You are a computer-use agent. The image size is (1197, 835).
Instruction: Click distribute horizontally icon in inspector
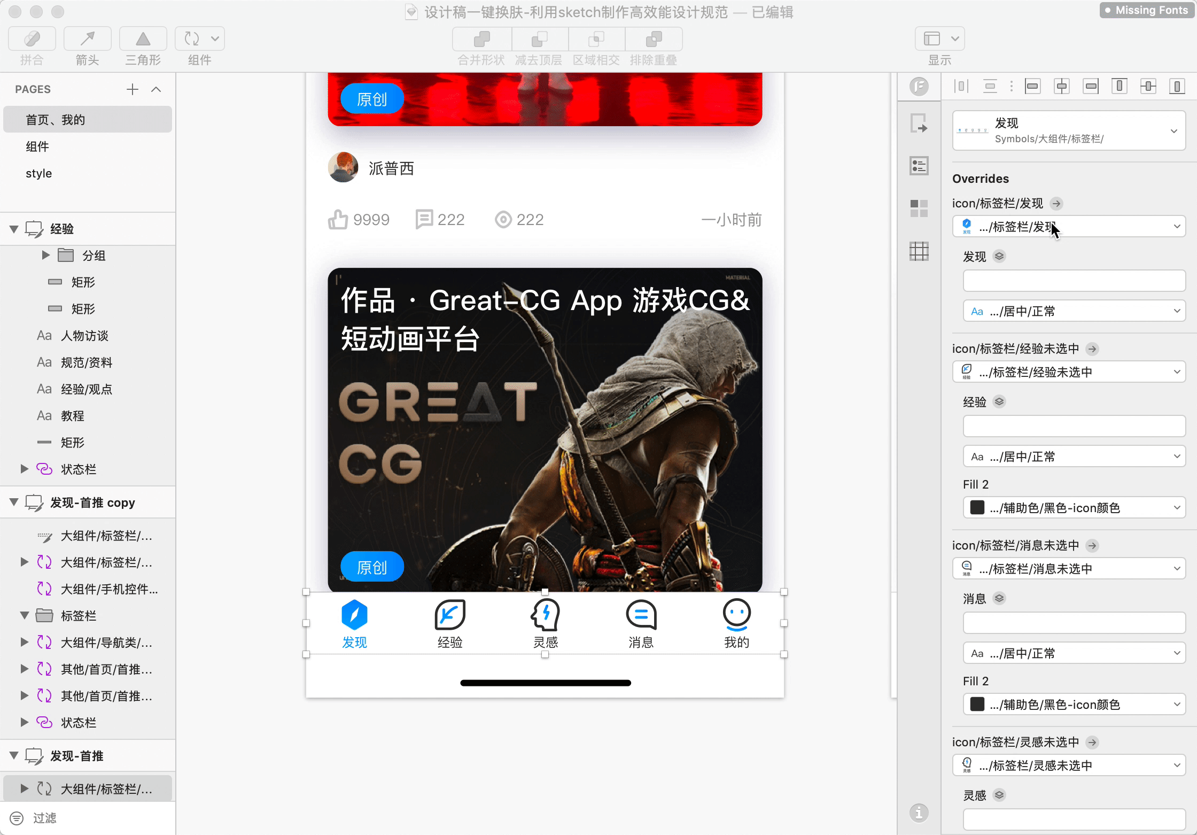[x=961, y=86]
